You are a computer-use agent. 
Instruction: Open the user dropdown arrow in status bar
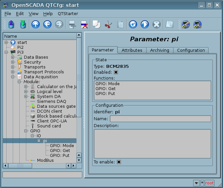pos(196,183)
